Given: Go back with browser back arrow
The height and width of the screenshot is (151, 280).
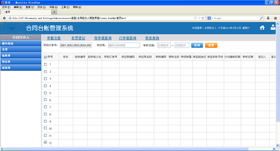Looking at the screenshot, I should click(x=4, y=18).
